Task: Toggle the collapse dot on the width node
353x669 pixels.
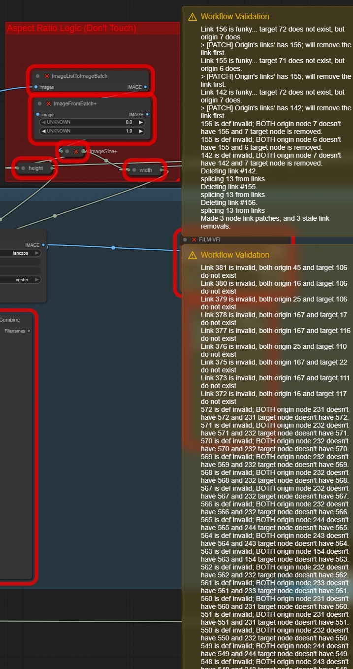Action: pos(133,170)
